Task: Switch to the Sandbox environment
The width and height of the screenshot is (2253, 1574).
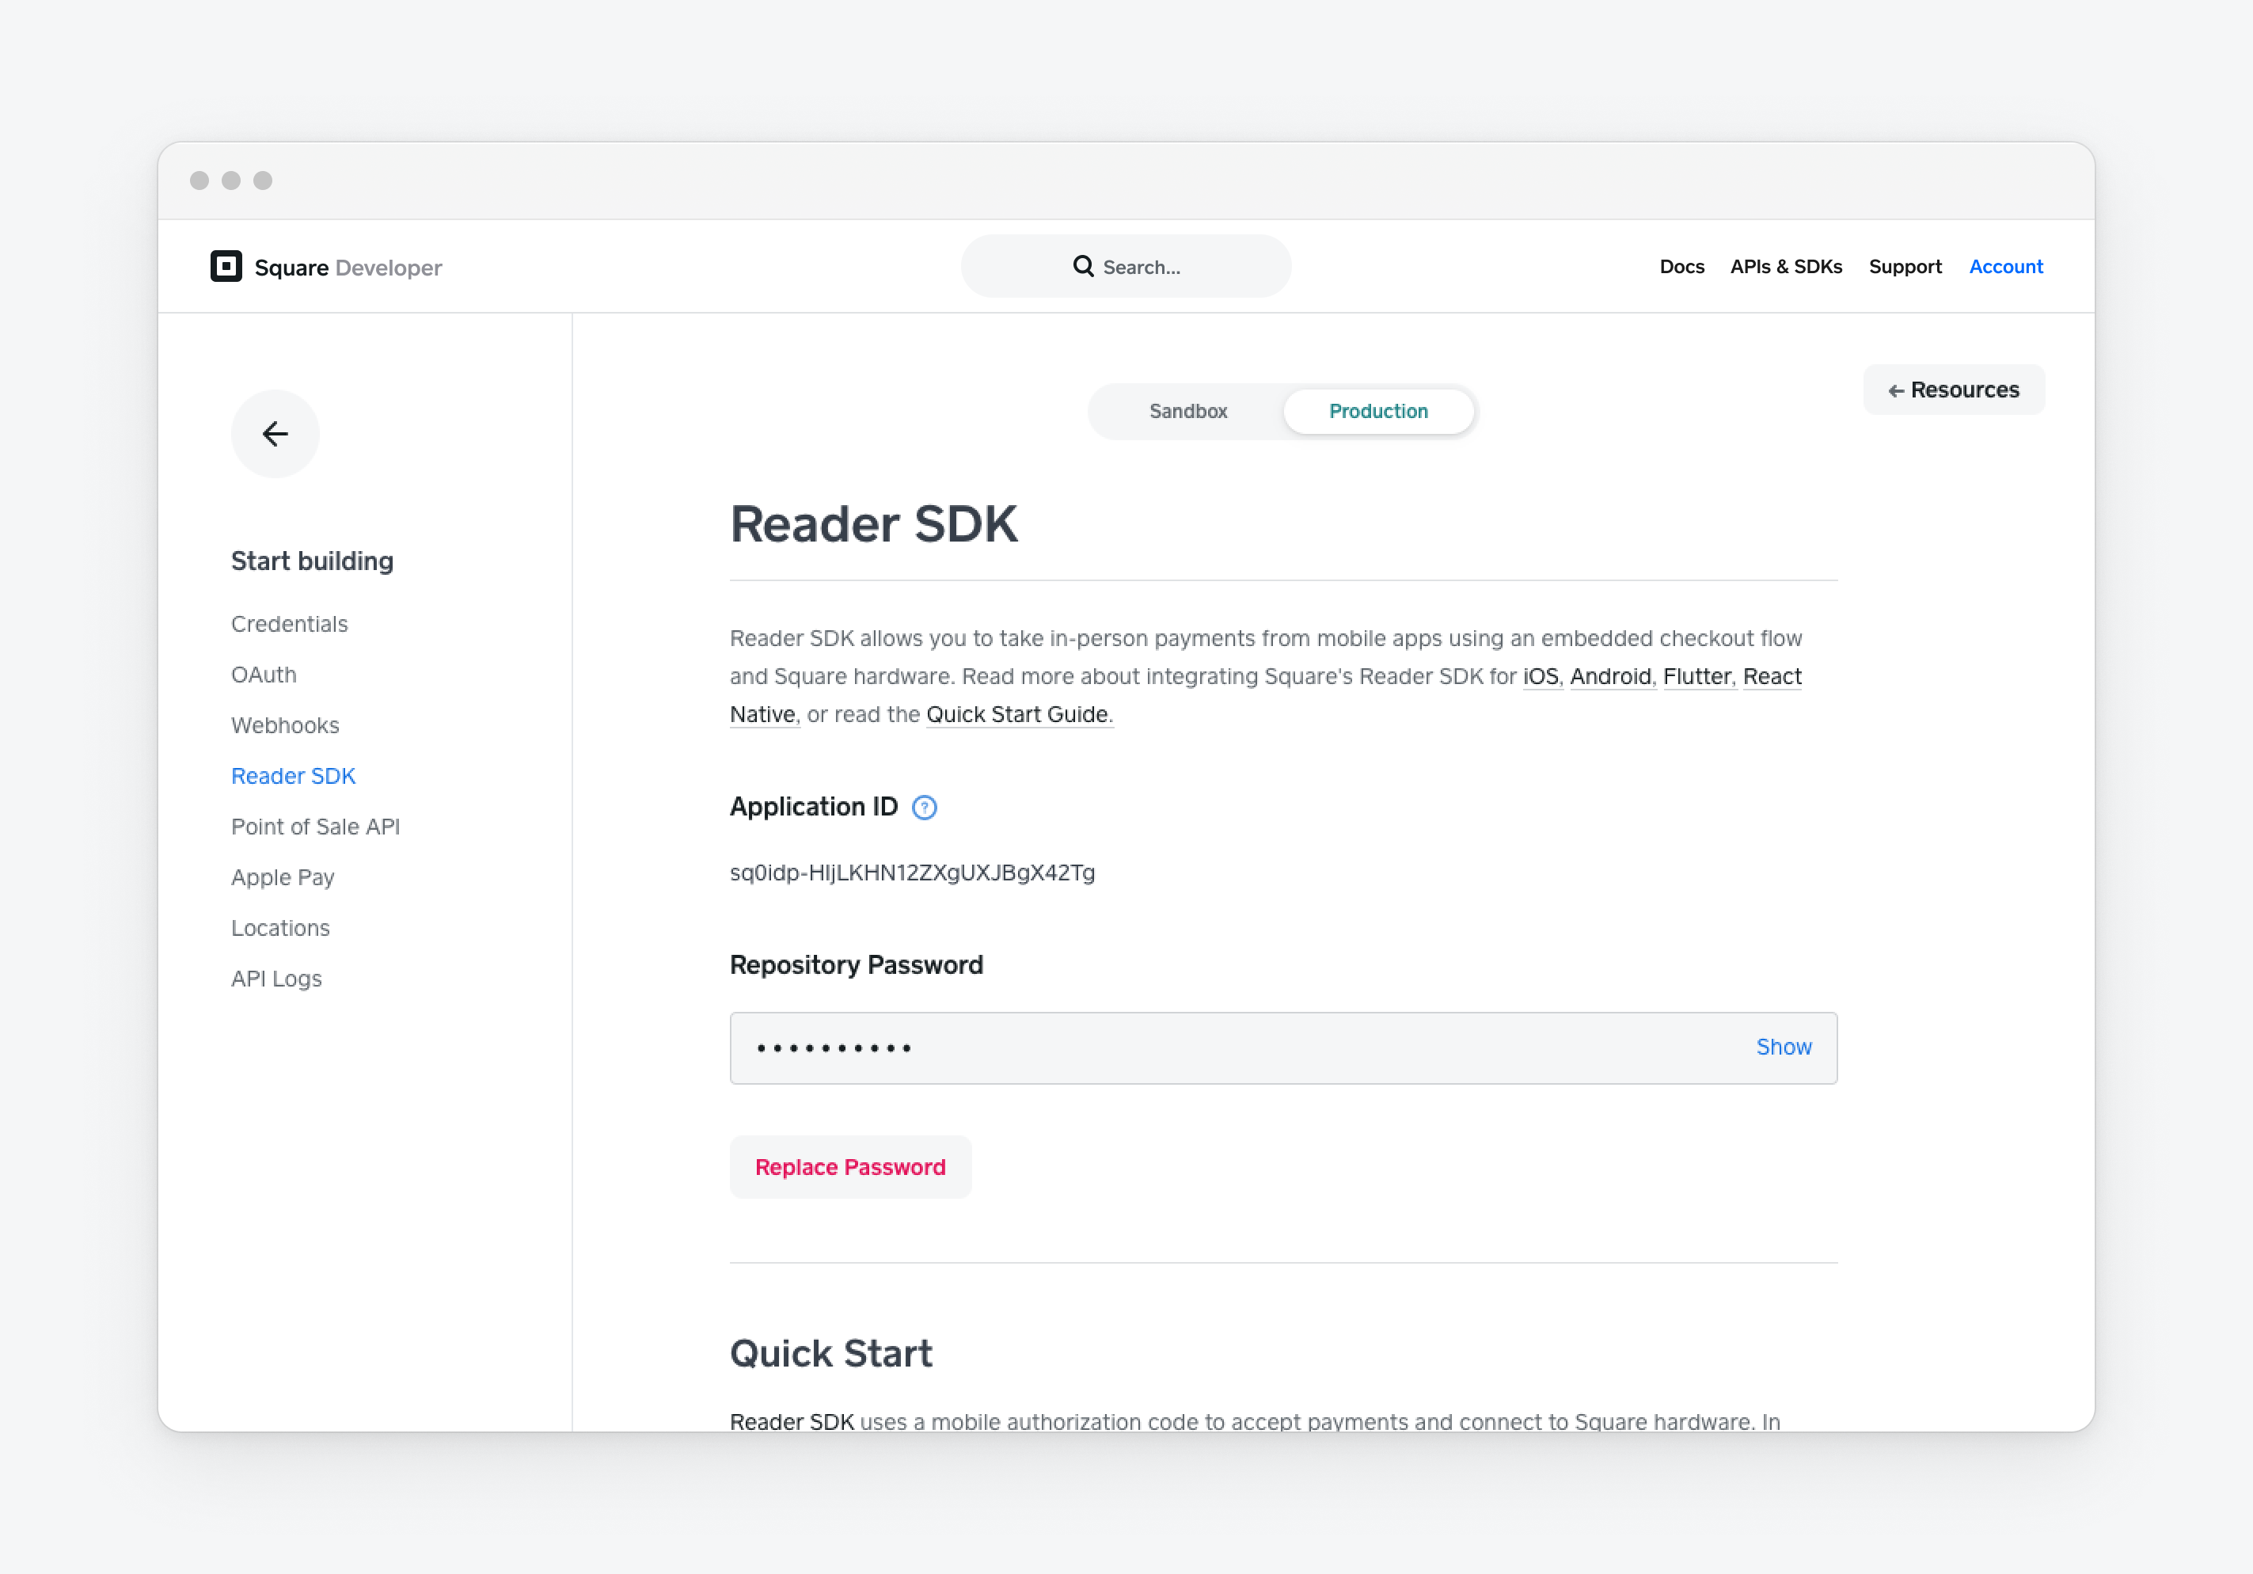Action: point(1187,411)
